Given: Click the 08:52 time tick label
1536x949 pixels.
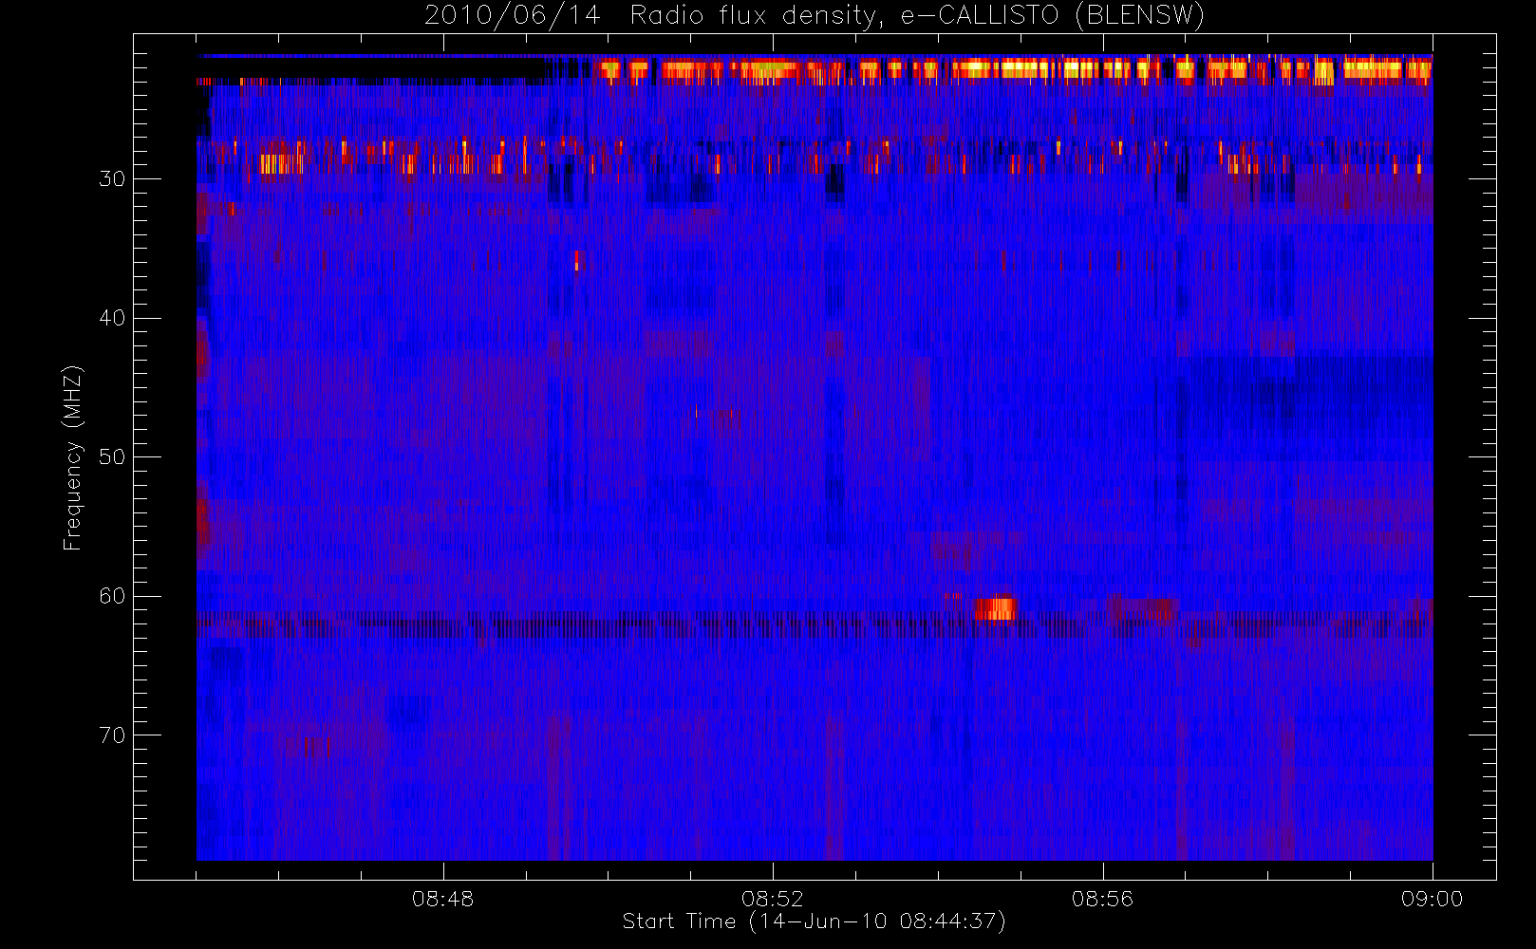Looking at the screenshot, I should [x=773, y=899].
